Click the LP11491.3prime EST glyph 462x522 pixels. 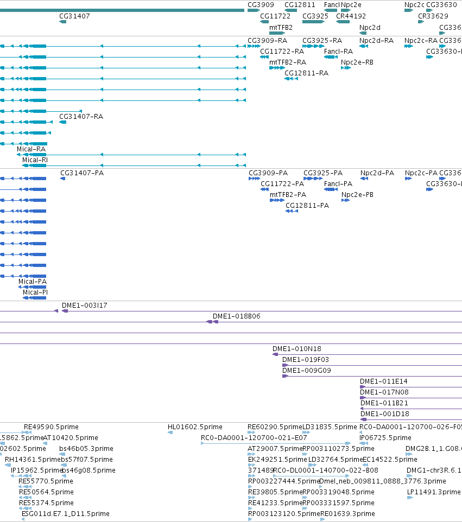410,498
